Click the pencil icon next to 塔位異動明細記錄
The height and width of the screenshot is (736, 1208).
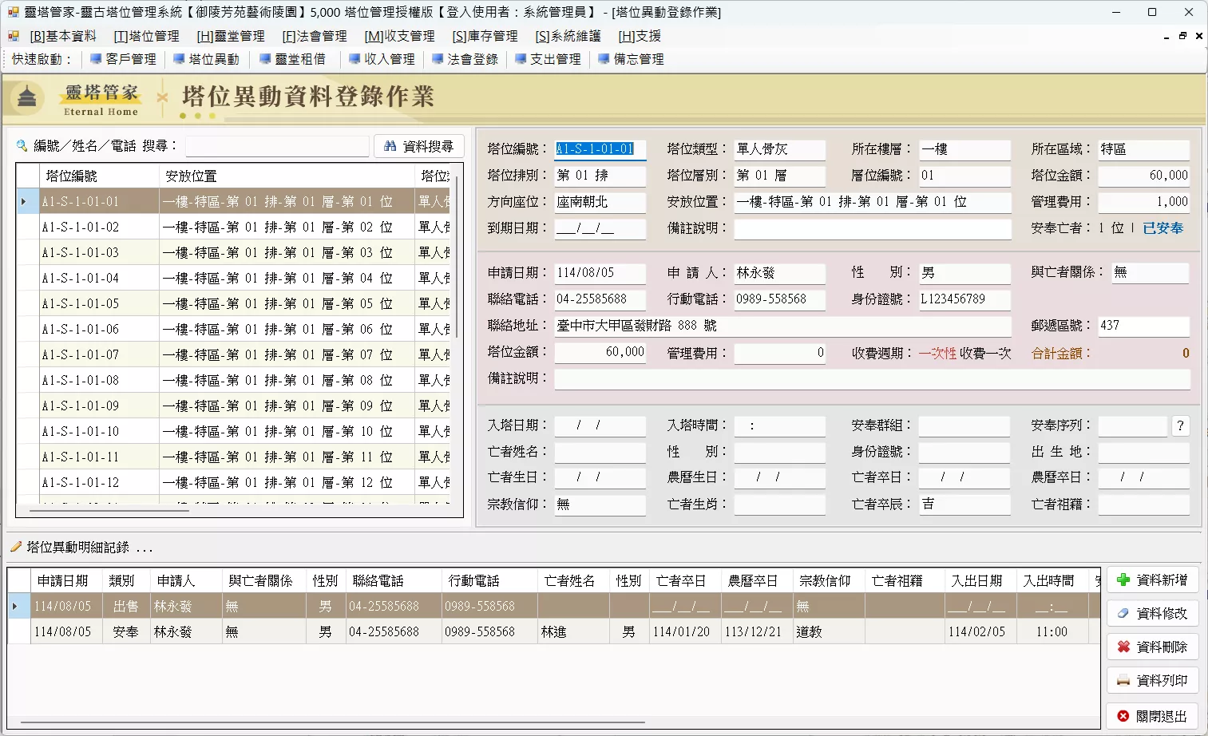coord(15,547)
